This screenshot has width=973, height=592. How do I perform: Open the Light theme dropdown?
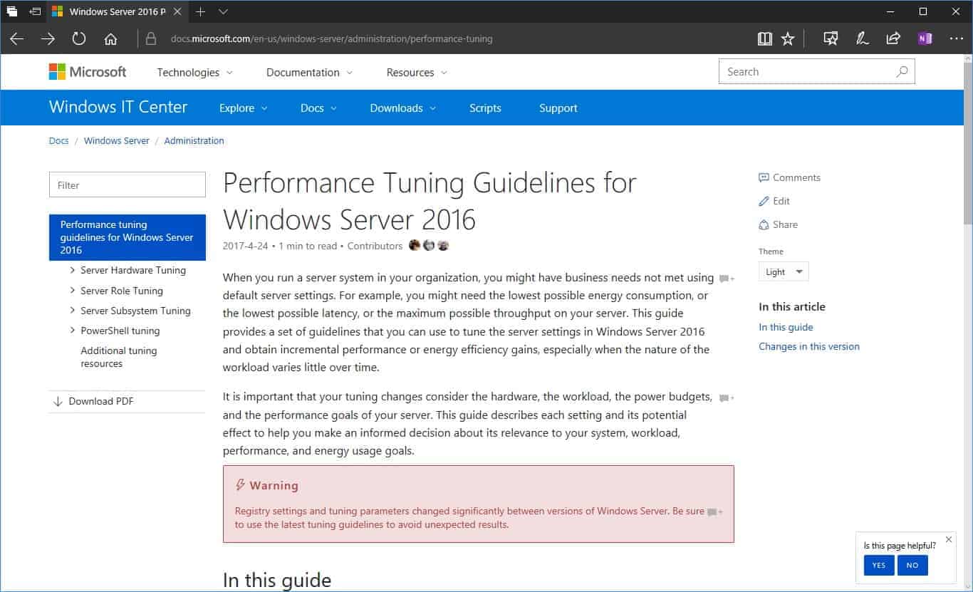coord(784,272)
